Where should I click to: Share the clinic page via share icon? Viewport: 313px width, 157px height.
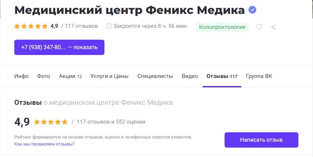tap(273, 27)
